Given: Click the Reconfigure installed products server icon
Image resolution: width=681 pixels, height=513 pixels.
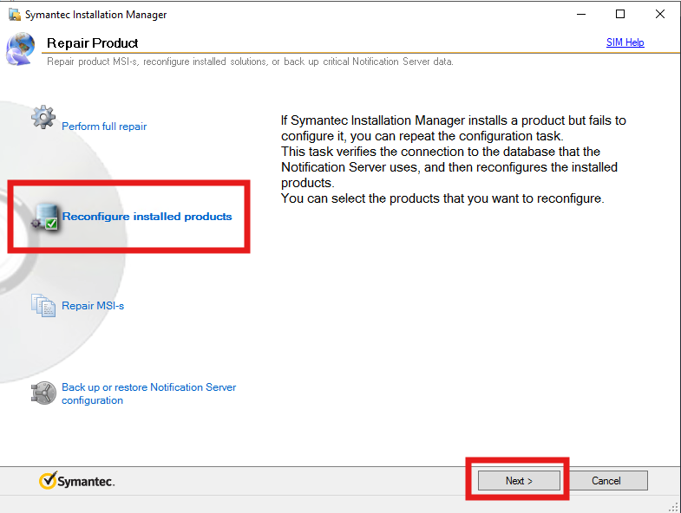Looking at the screenshot, I should tap(44, 218).
